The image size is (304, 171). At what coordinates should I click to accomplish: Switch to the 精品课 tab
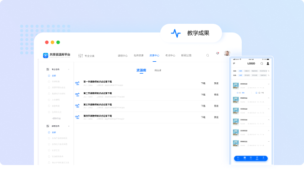coord(158,70)
